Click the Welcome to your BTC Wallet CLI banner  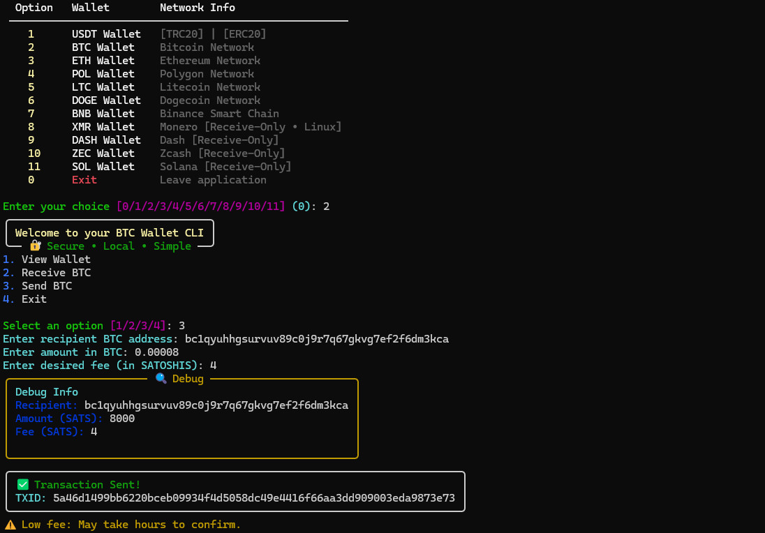[110, 233]
